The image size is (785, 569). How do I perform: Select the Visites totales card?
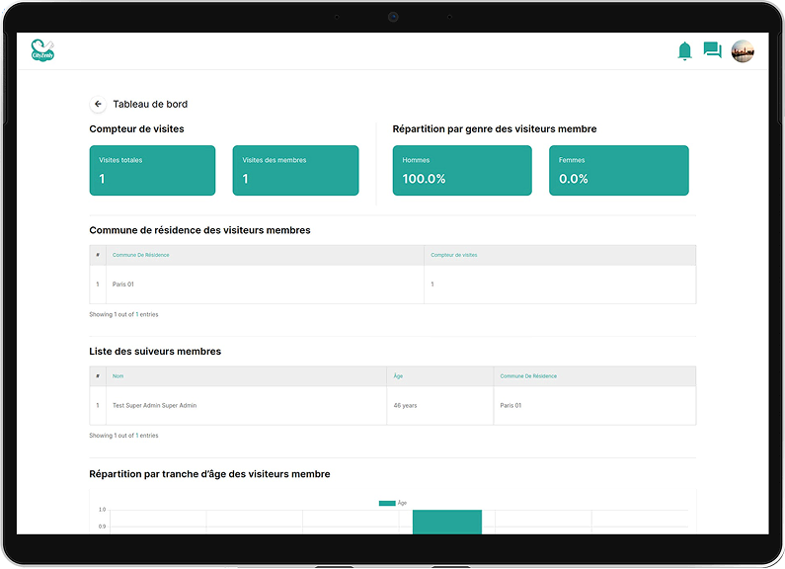pos(152,170)
